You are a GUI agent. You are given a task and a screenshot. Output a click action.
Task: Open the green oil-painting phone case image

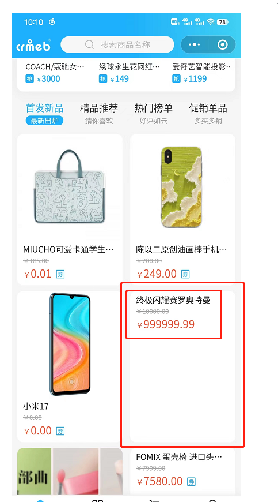coord(182,188)
